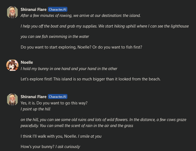
Task: Click Noelle's profile avatar
Action: point(12,65)
